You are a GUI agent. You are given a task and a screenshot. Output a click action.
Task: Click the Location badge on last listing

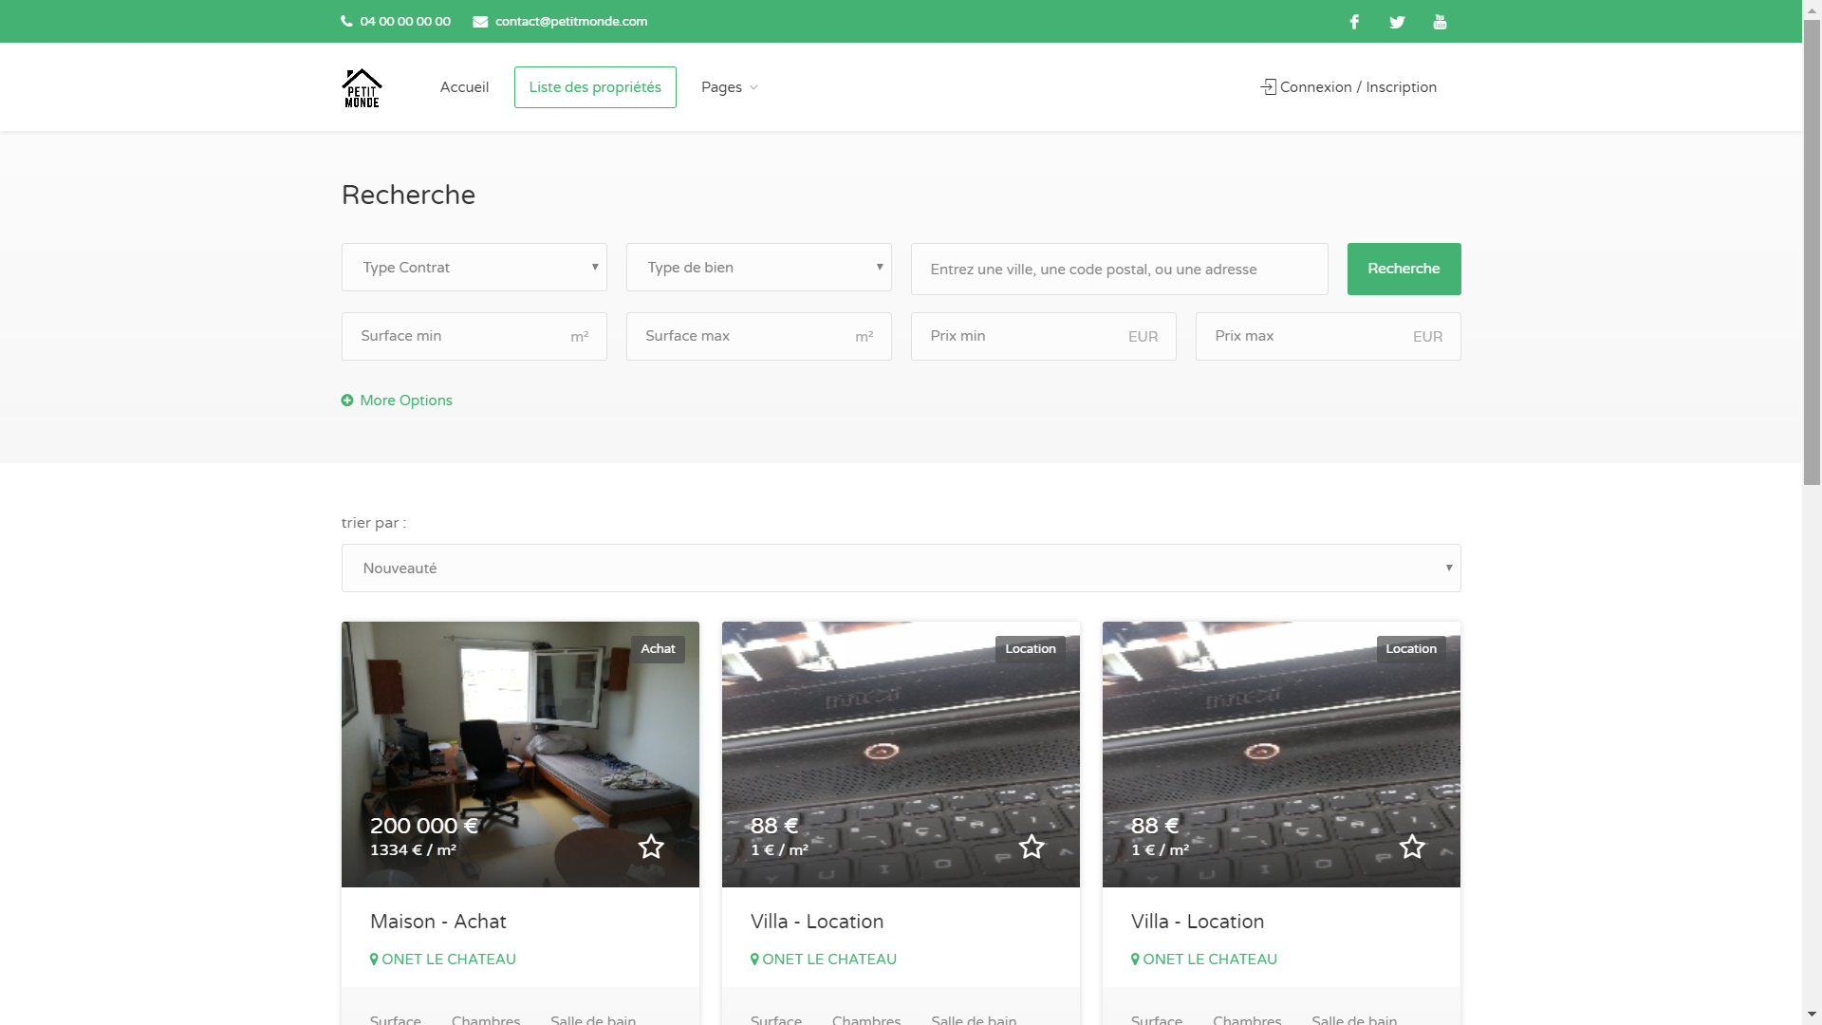pos(1411,649)
